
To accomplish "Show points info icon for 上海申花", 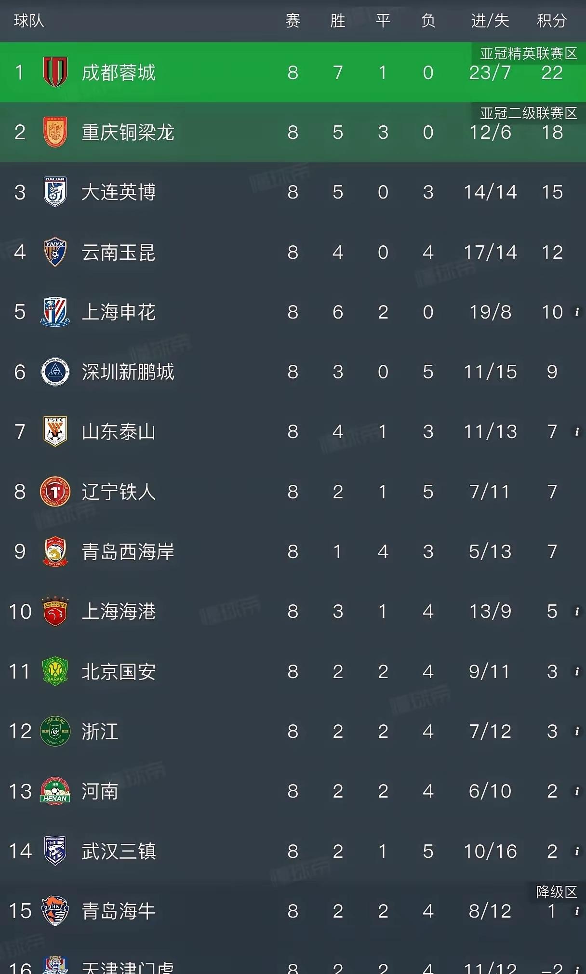I will (x=577, y=312).
